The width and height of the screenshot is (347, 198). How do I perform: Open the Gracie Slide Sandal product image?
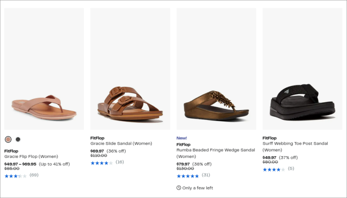click(130, 69)
